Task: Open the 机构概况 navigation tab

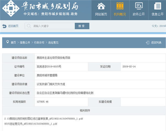Action: (120, 14)
